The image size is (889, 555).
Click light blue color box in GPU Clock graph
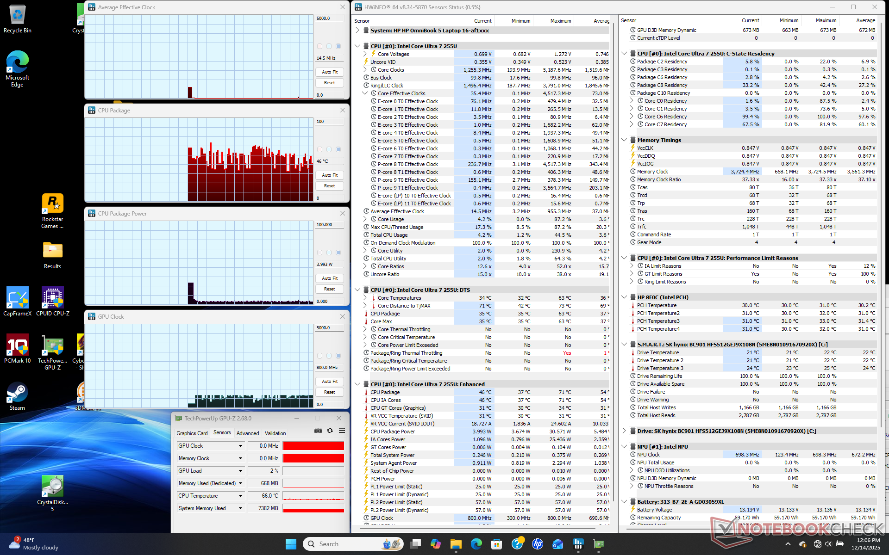pyautogui.click(x=329, y=356)
